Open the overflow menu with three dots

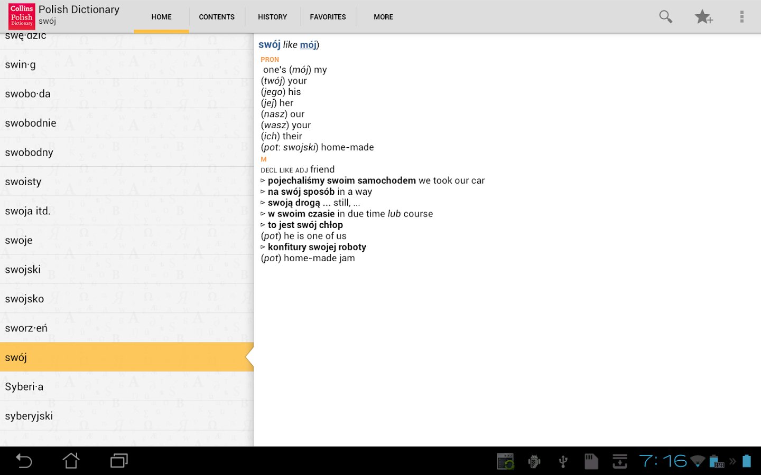point(741,17)
